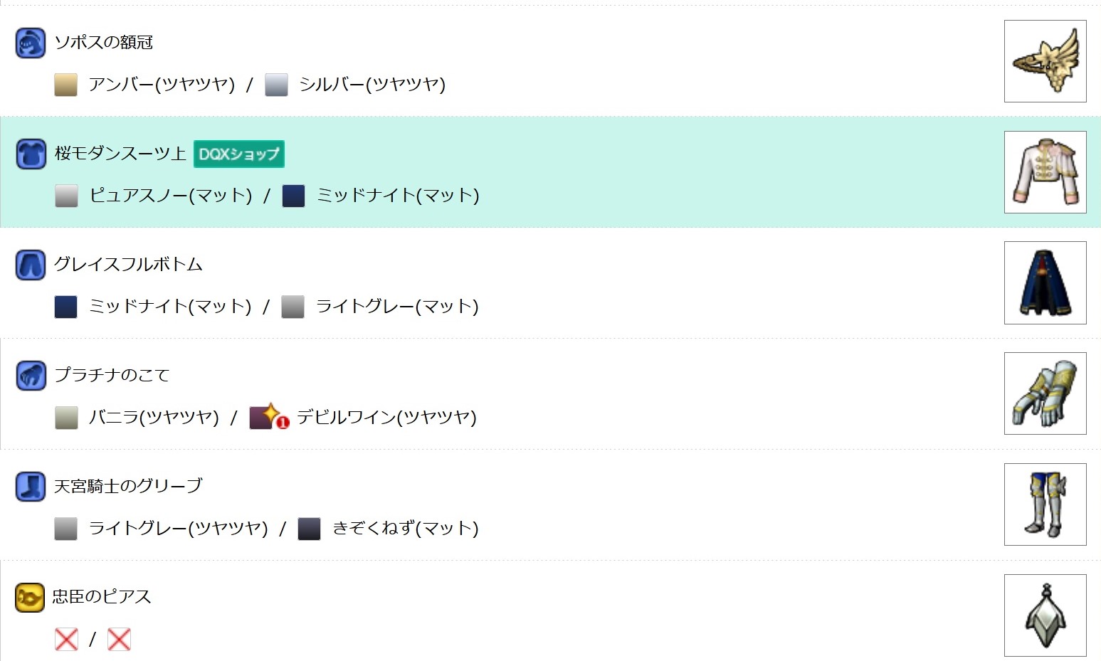View the 忠臣のピアス earring thumbnail
The width and height of the screenshot is (1101, 661).
click(1045, 615)
